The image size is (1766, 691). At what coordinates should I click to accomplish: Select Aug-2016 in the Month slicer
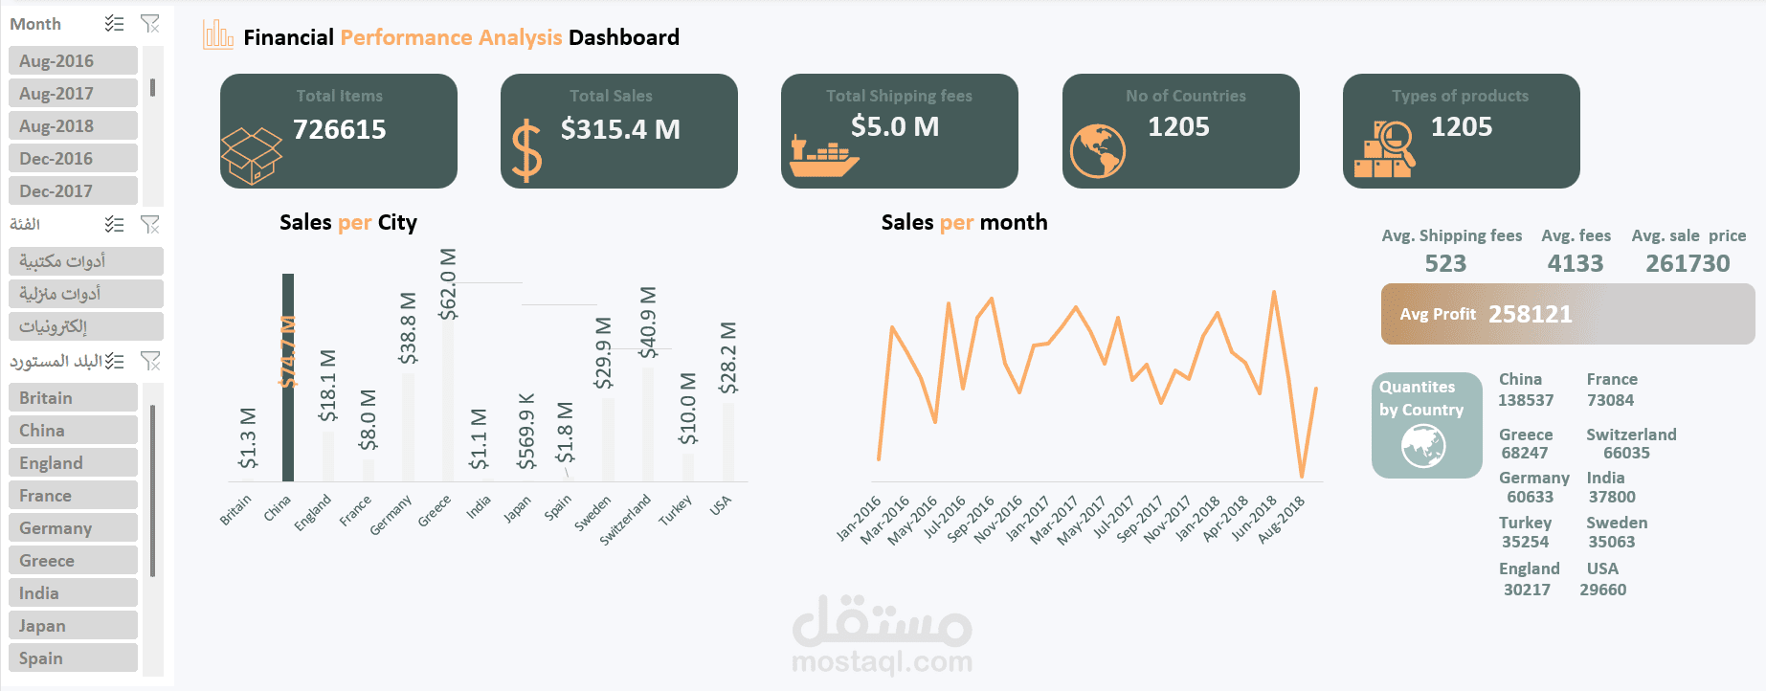tap(73, 61)
